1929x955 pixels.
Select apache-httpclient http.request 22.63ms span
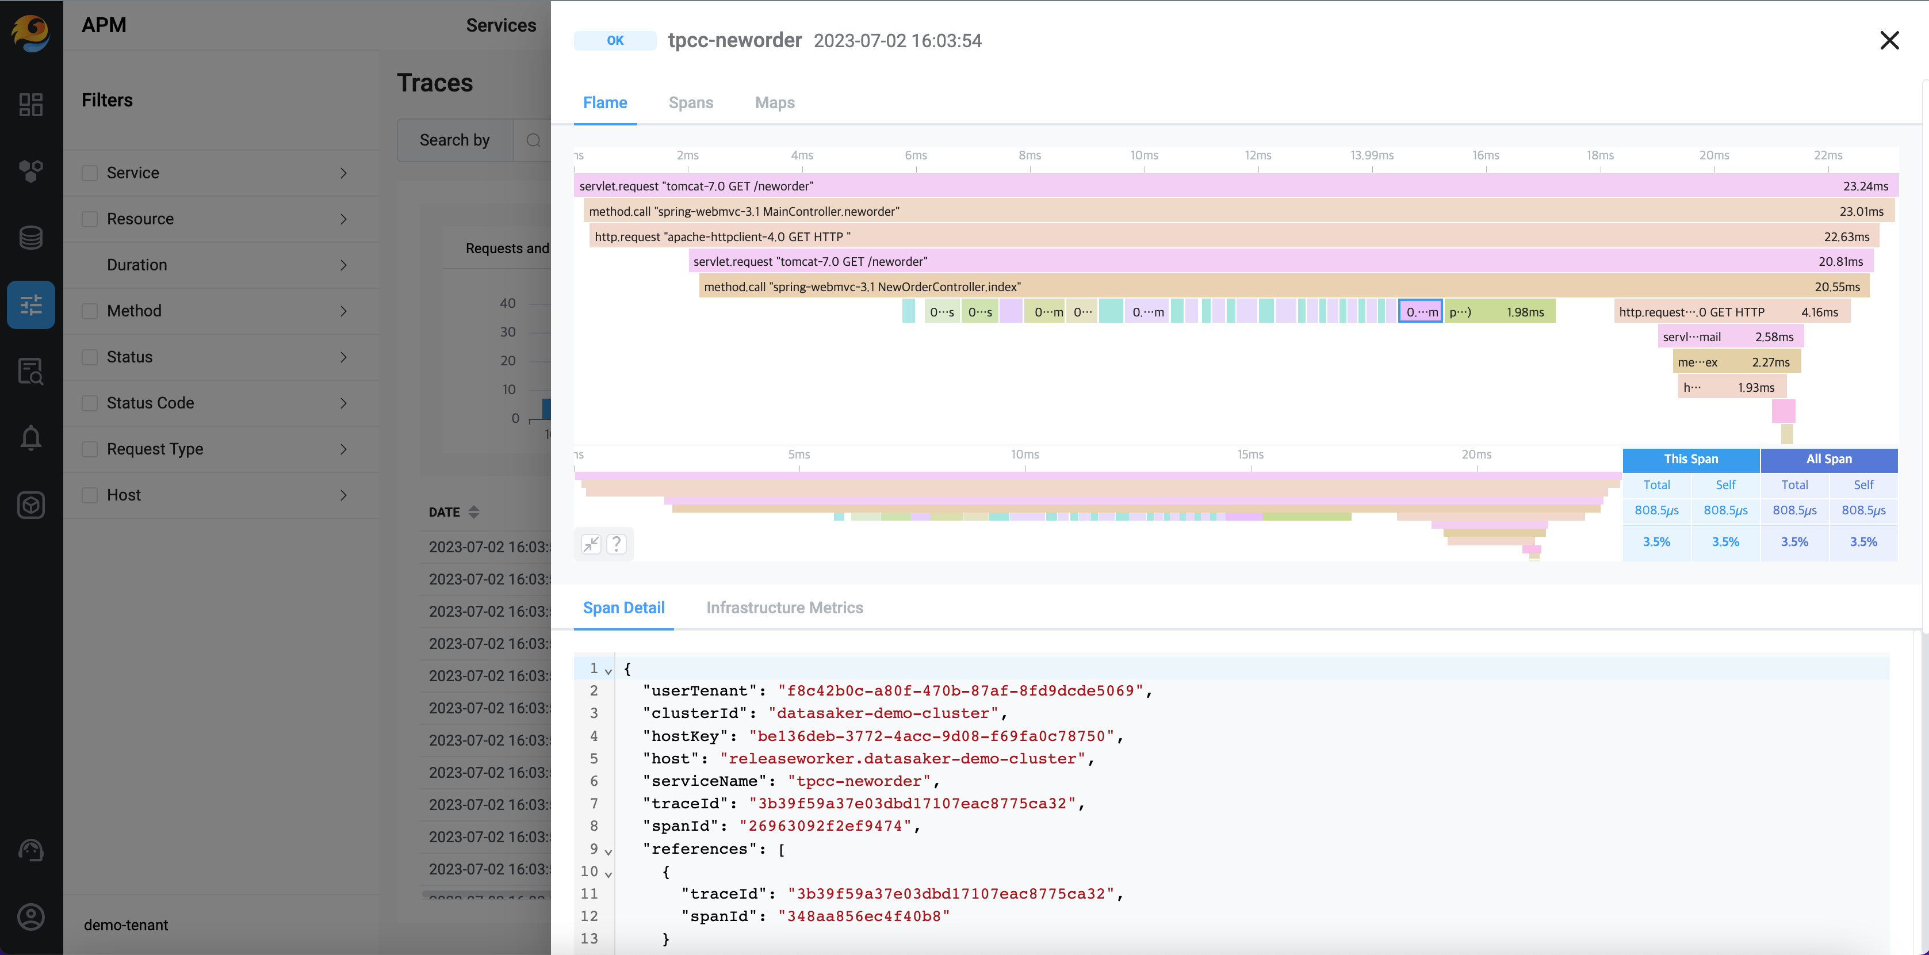[x=1234, y=236]
